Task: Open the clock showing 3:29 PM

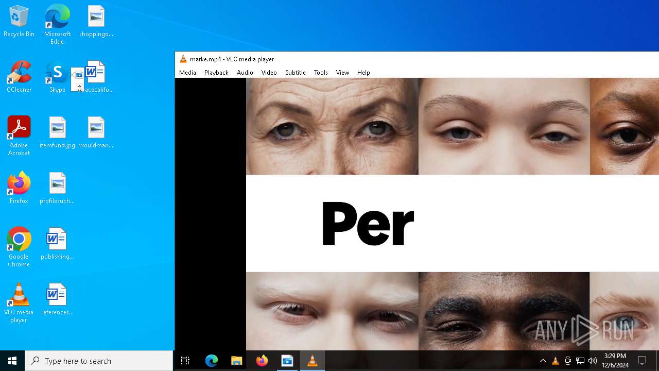Action: click(x=615, y=361)
